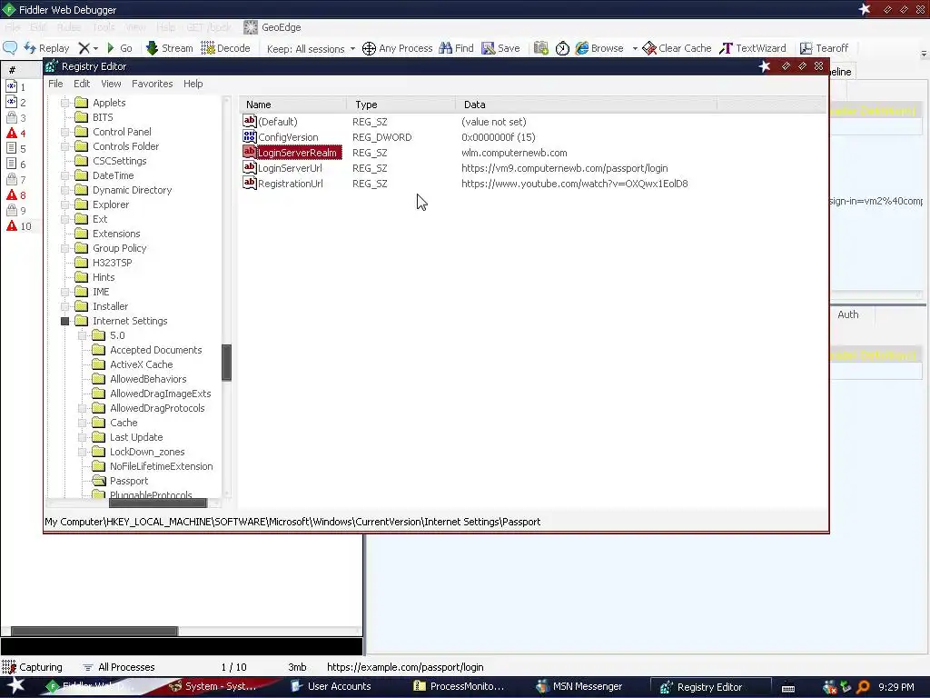
Task: Click the Decode toolbar icon
Action: pyautogui.click(x=208, y=48)
